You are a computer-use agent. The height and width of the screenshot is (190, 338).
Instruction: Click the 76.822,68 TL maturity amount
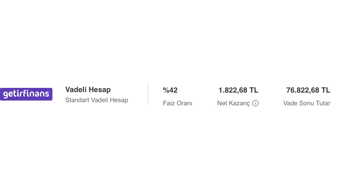point(308,90)
